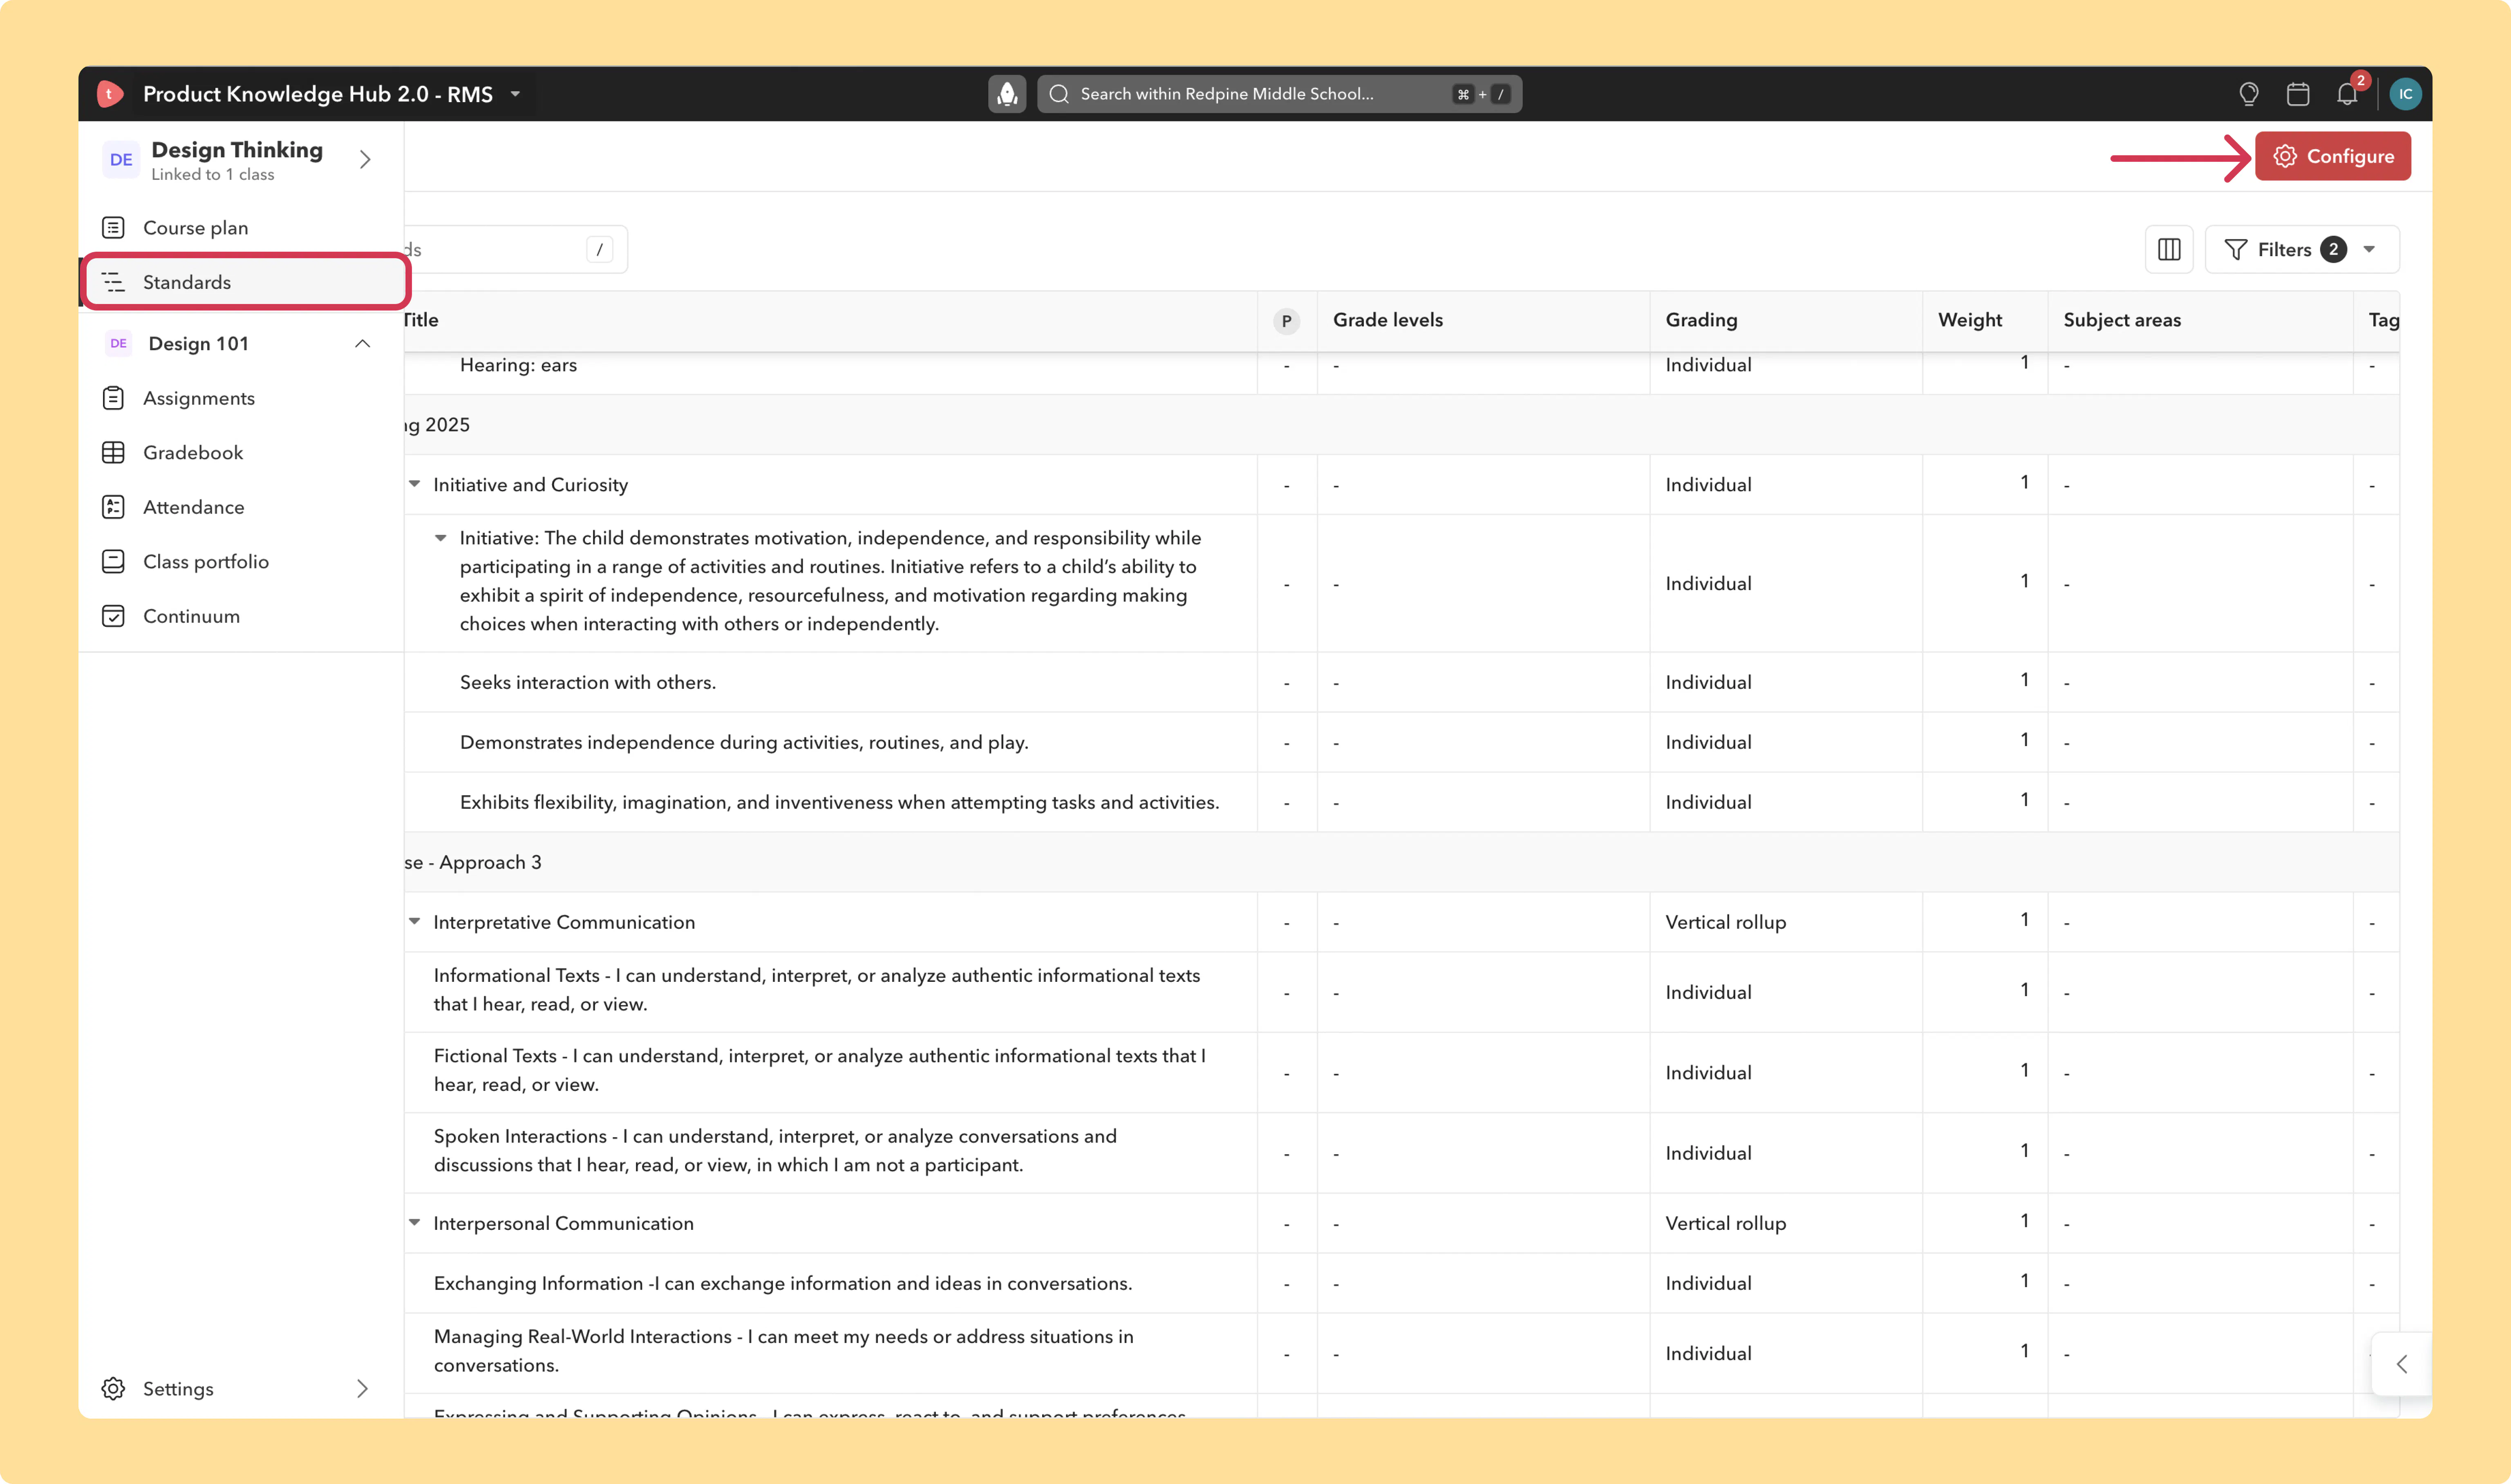2511x1484 pixels.
Task: Open the rocket quick-launch icon
Action: pyautogui.click(x=1007, y=94)
